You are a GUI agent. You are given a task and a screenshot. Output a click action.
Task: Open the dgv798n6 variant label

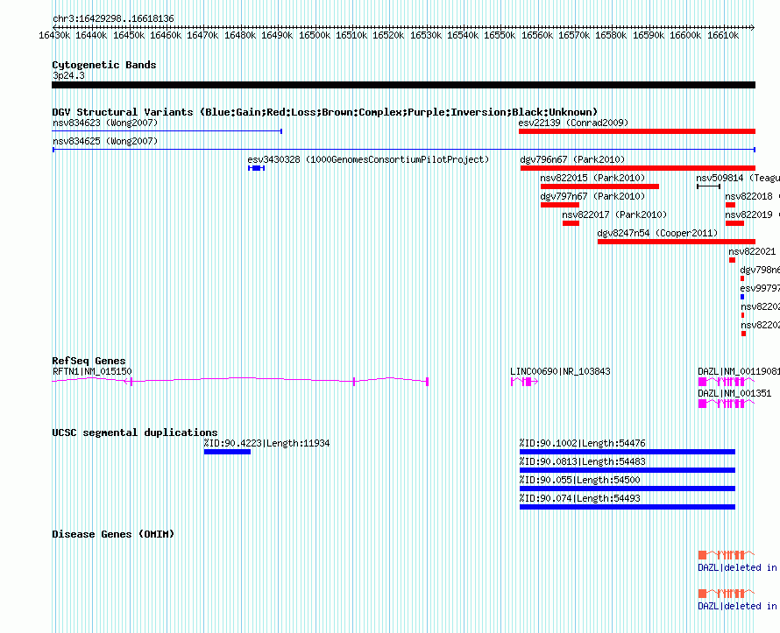[760, 270]
